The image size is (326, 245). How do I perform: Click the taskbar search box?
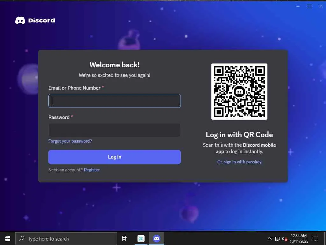pos(66,239)
